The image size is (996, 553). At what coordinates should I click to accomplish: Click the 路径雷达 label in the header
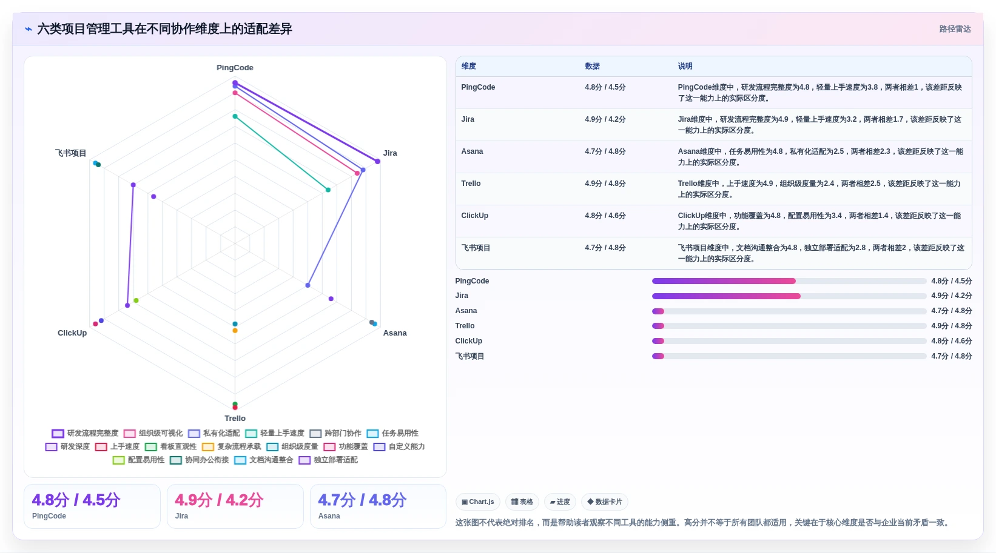[955, 29]
